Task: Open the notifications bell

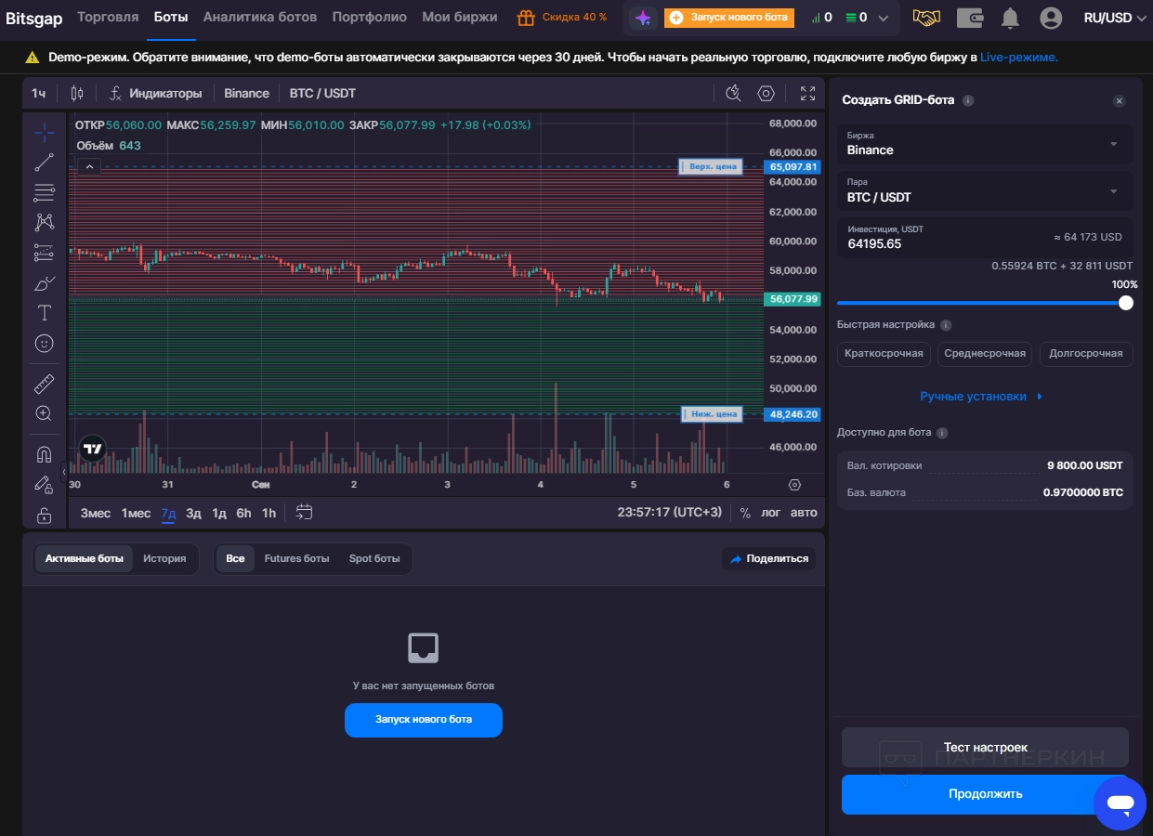Action: 1010,18
